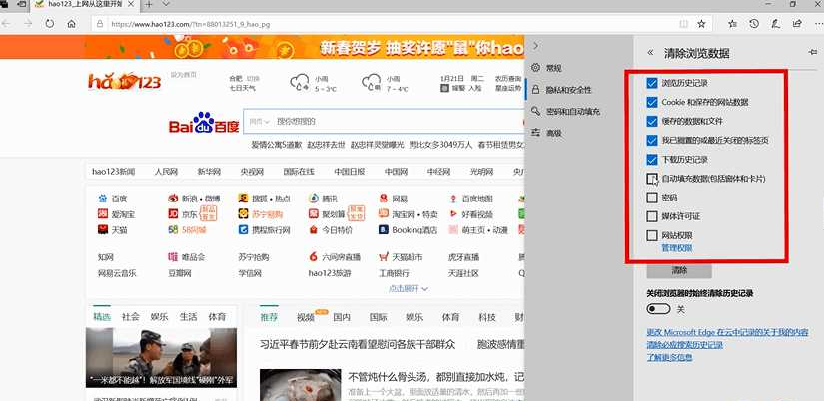Check 媒体许可证 checkbox
824x401 pixels.
(x=652, y=216)
